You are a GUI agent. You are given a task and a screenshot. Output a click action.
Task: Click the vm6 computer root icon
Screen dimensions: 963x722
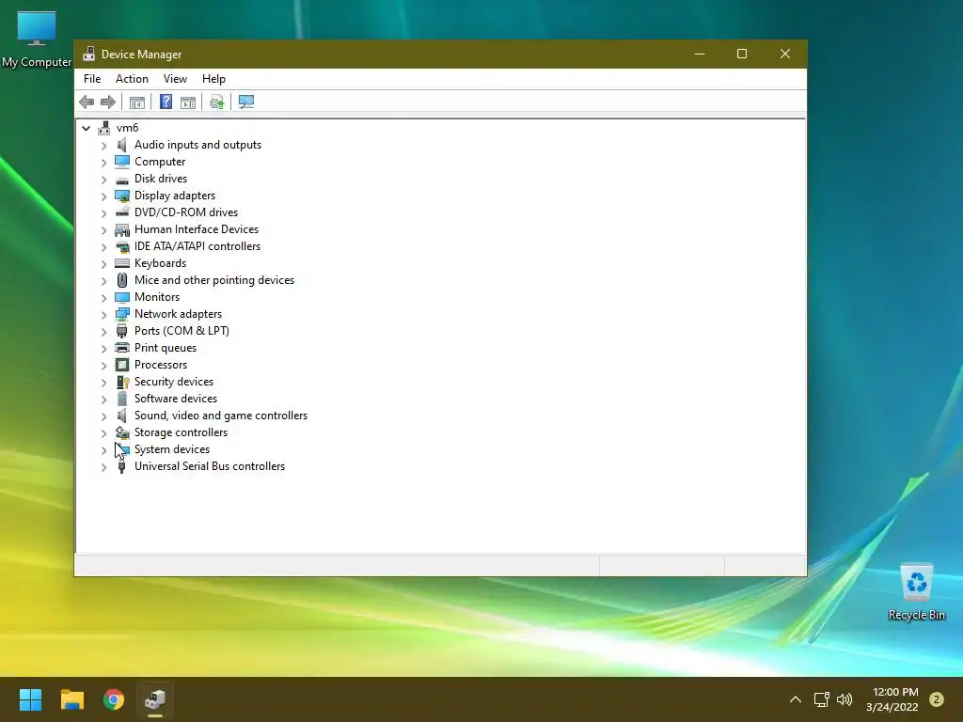103,128
